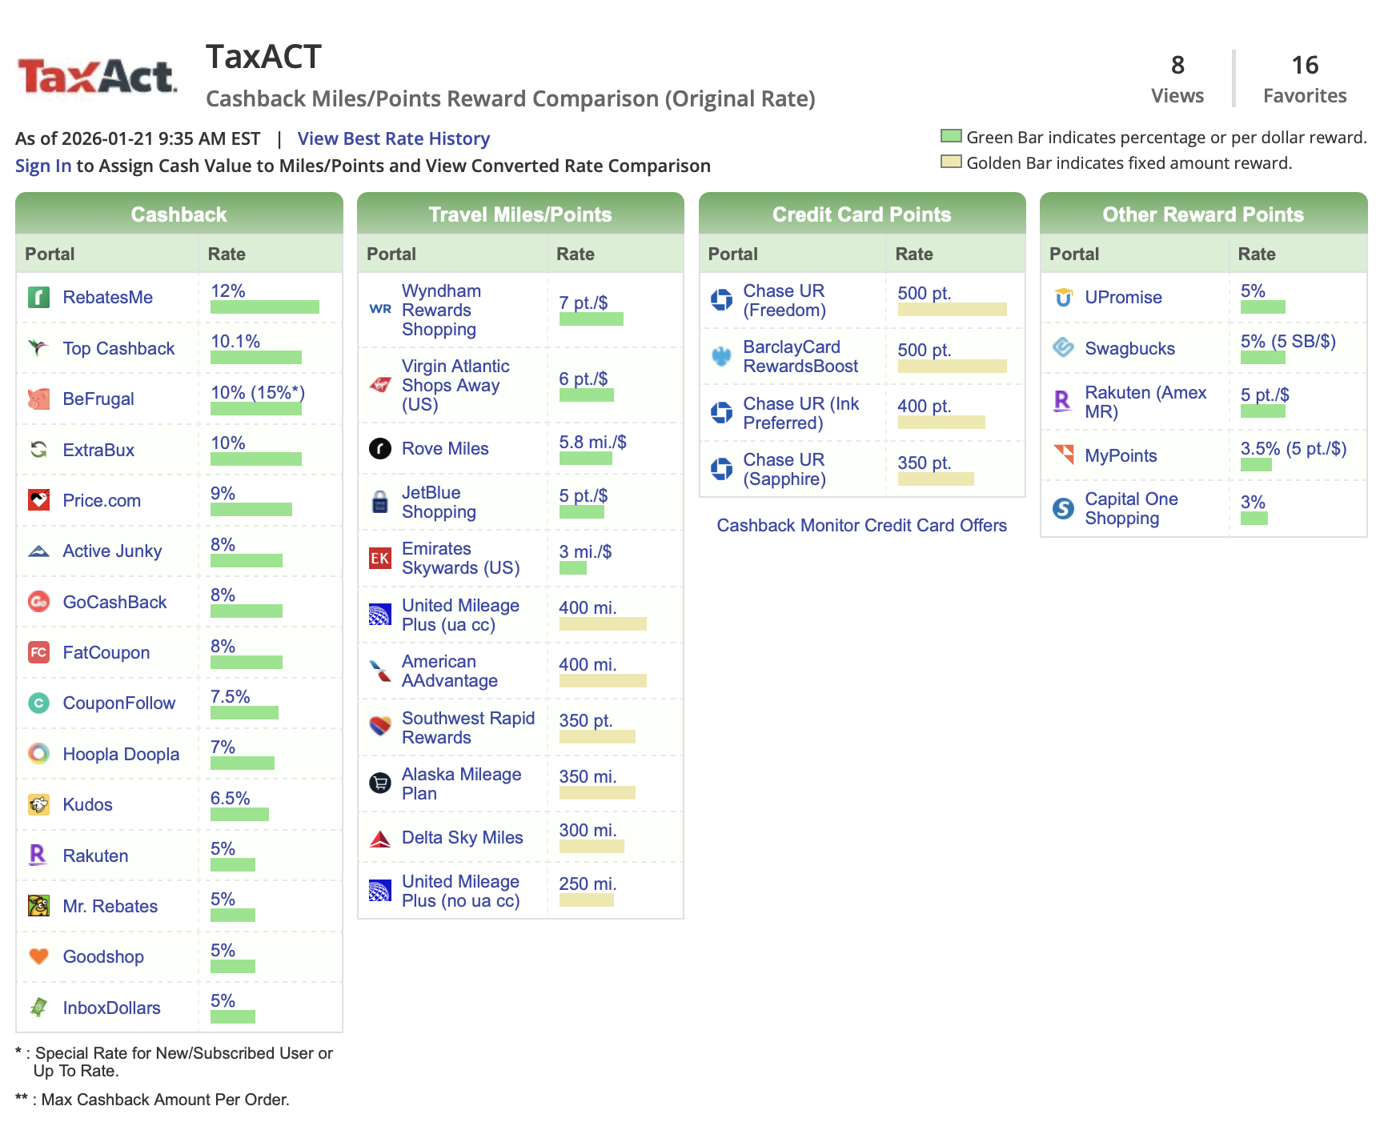This screenshot has width=1388, height=1122.
Task: Click the green rate bar beside RebatesMe
Action: pyautogui.click(x=265, y=307)
